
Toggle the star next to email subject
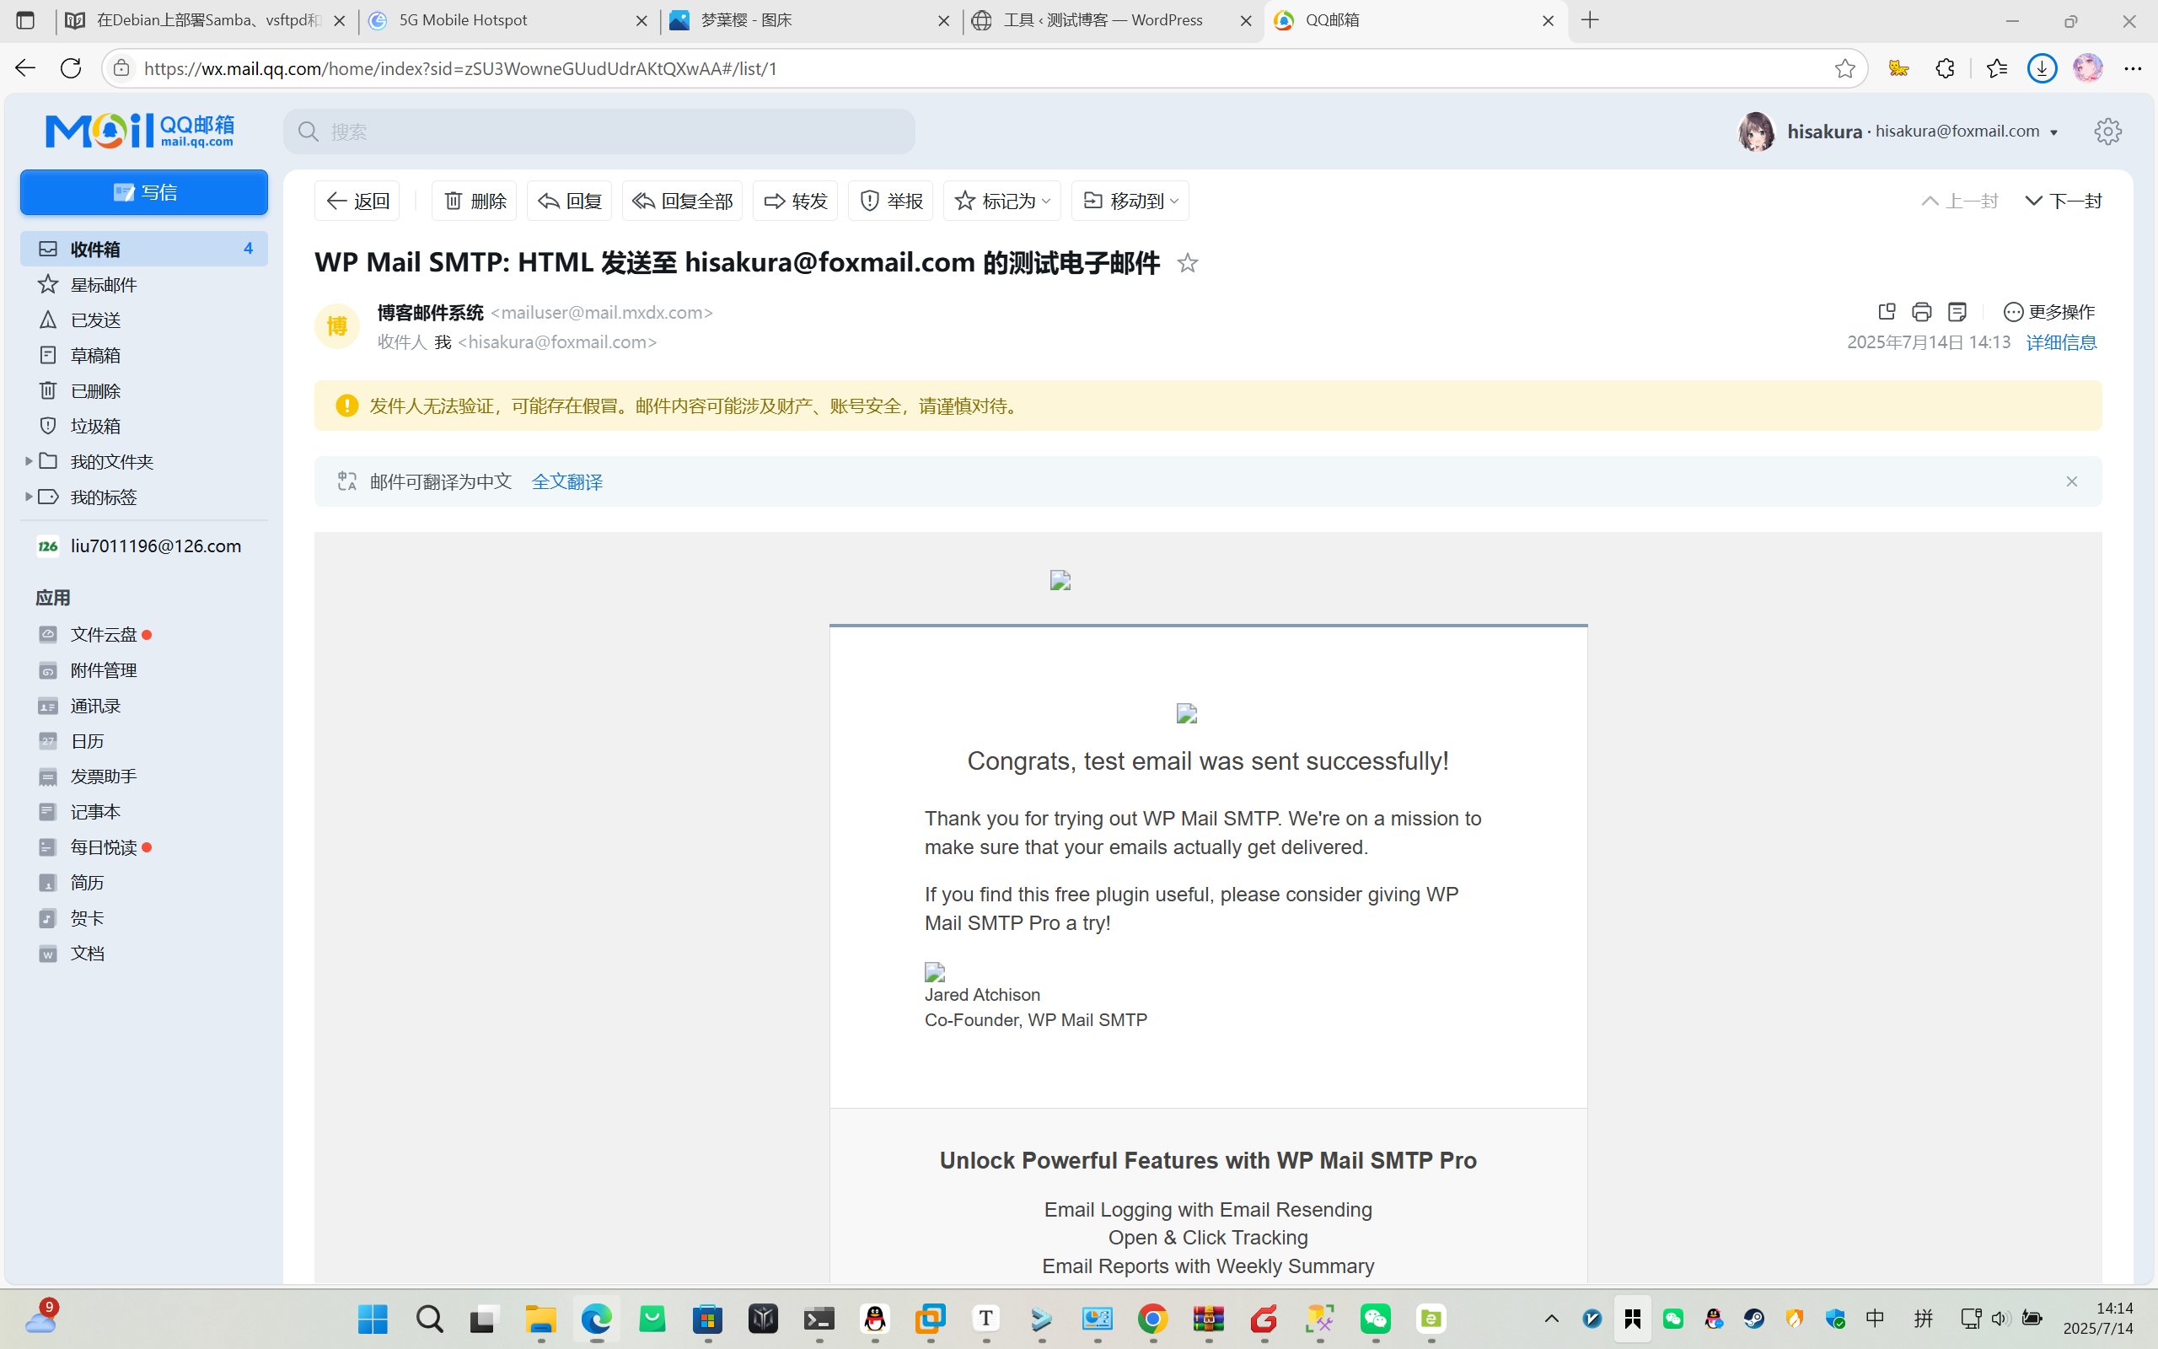(x=1187, y=263)
